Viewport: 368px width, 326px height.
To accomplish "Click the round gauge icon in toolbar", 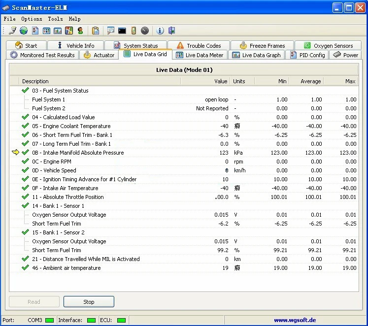I will [144, 31].
